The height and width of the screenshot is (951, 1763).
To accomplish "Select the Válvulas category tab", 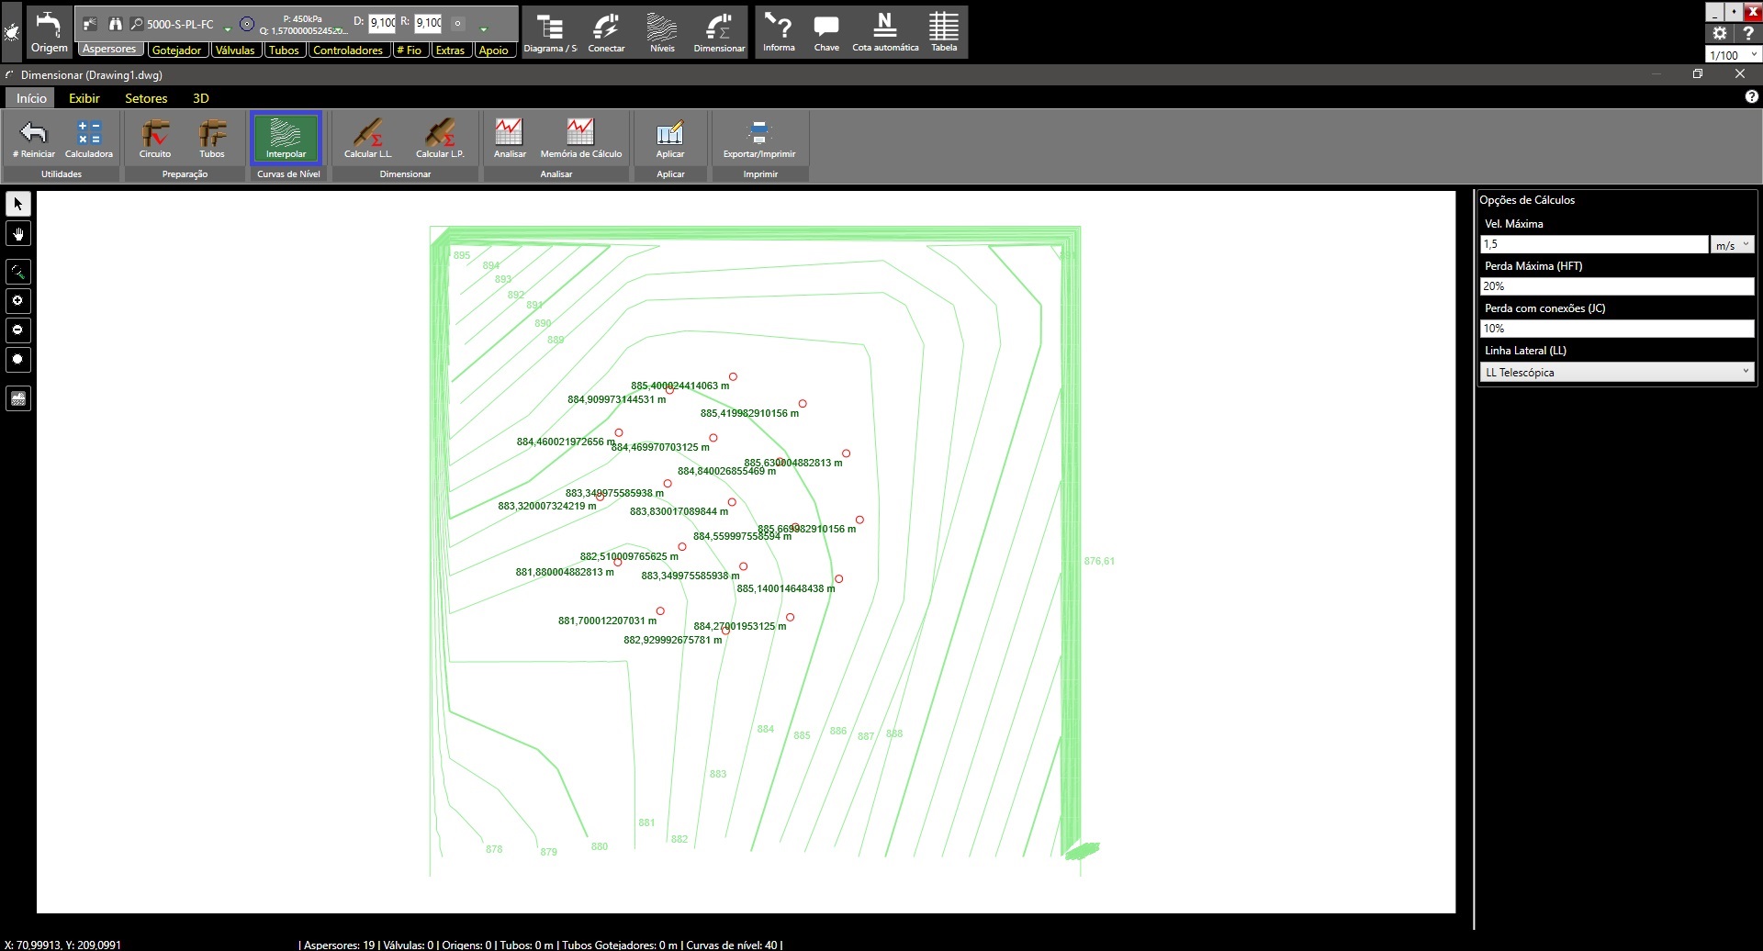I will pos(235,50).
